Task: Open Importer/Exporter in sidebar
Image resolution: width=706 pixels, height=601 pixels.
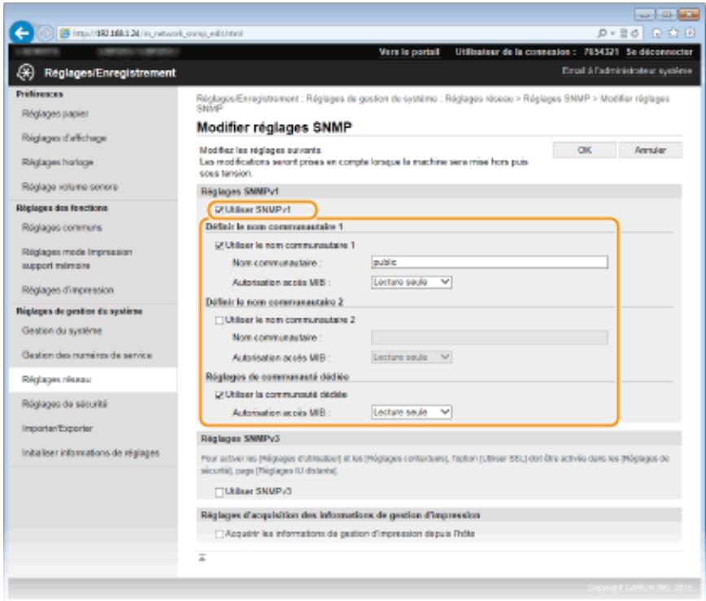Action: click(57, 428)
